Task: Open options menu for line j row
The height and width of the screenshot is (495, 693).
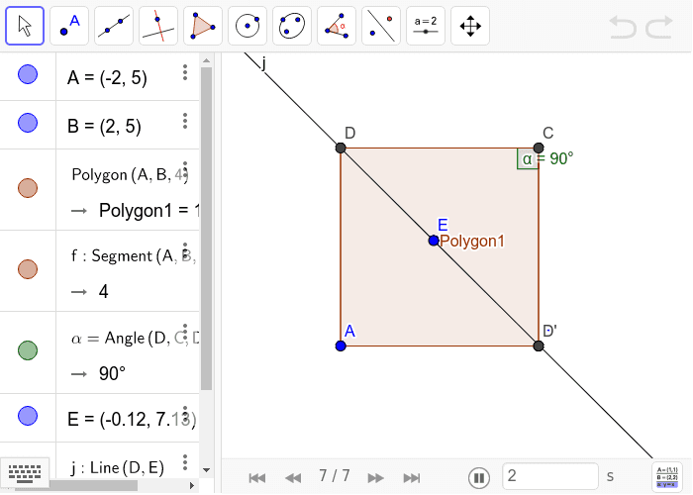Action: tap(185, 462)
